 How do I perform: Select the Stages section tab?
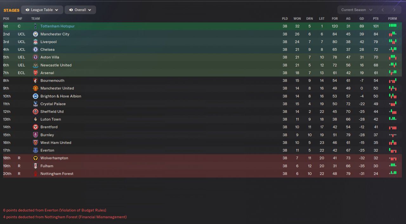[11, 10]
